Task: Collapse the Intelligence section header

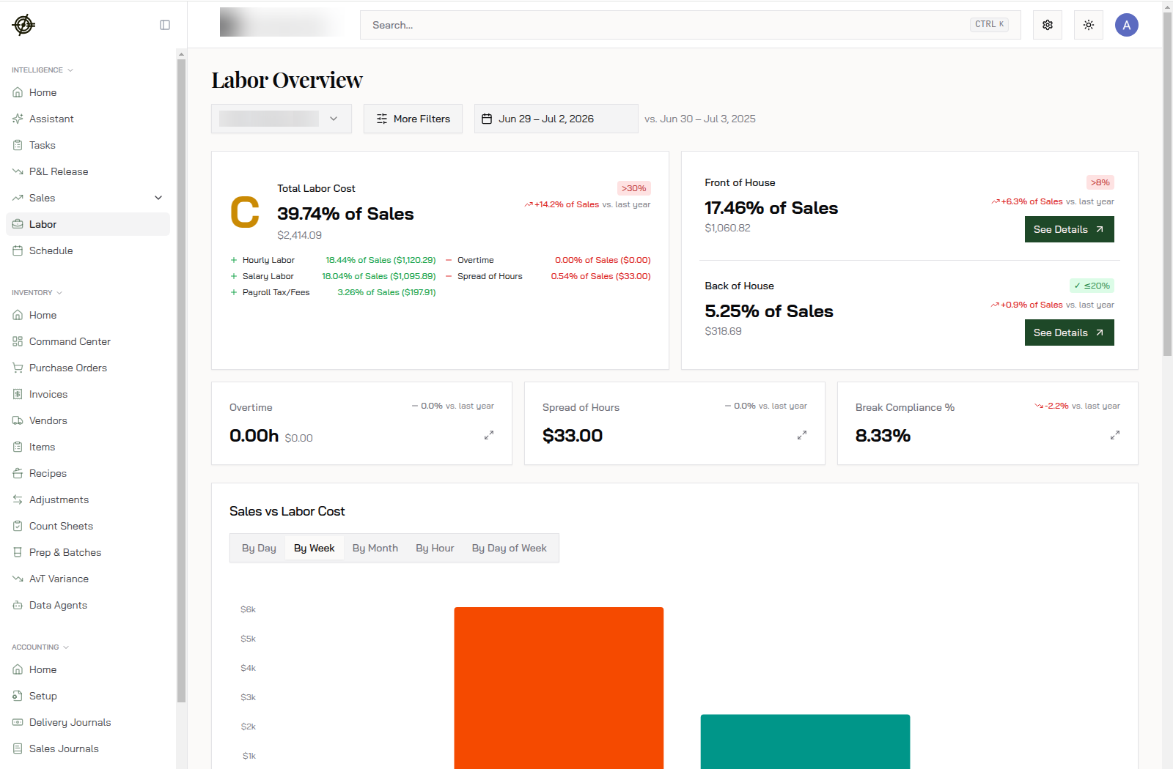Action: (43, 70)
